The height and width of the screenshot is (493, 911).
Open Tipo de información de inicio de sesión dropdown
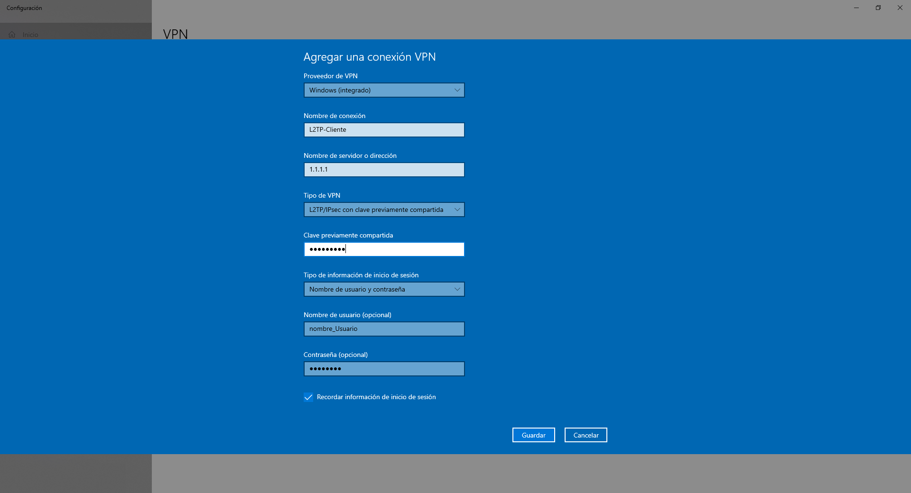[384, 289]
